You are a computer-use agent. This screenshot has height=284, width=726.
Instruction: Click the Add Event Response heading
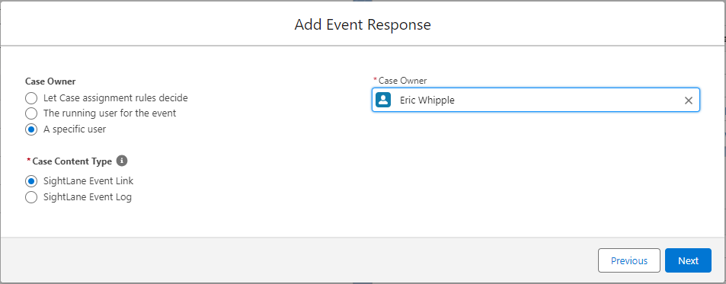tap(363, 24)
